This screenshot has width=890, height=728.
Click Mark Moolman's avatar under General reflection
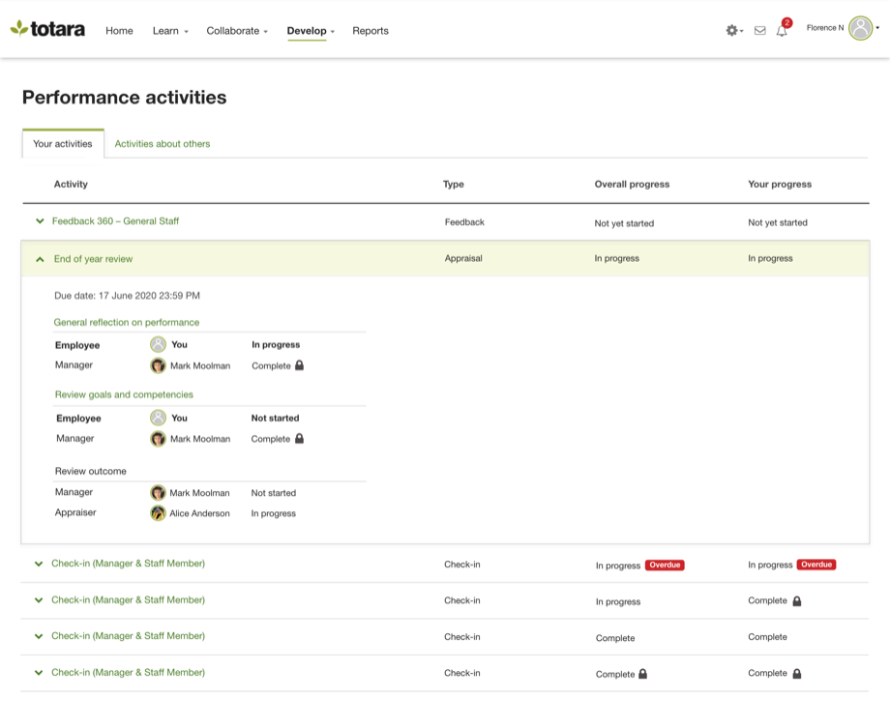pyautogui.click(x=159, y=365)
